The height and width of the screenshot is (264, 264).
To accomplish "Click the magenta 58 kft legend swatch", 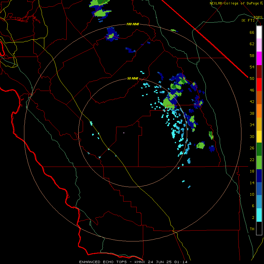I will tap(259, 58).
